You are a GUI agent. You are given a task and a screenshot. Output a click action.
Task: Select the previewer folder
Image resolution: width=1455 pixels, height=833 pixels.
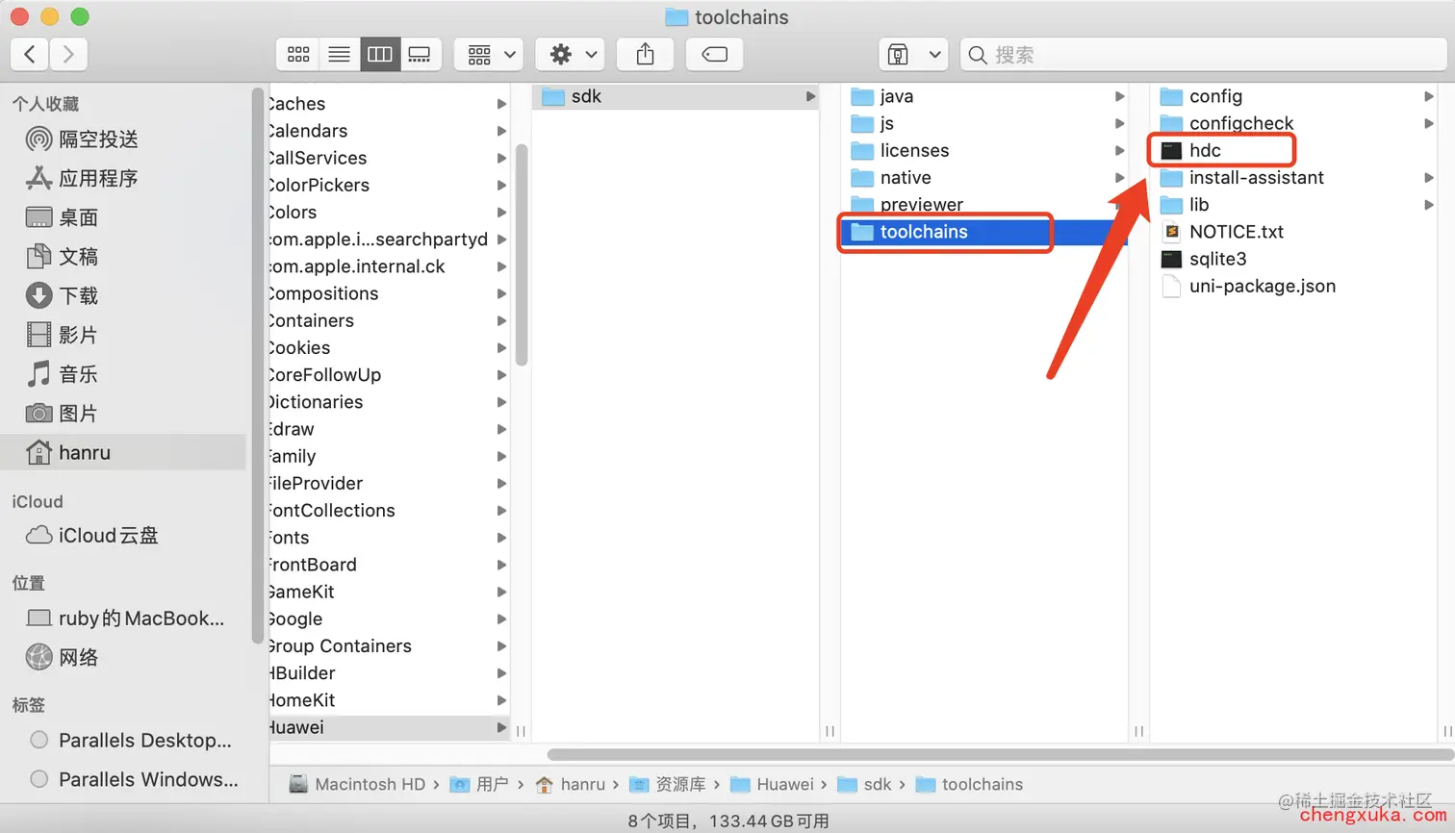[983, 204]
